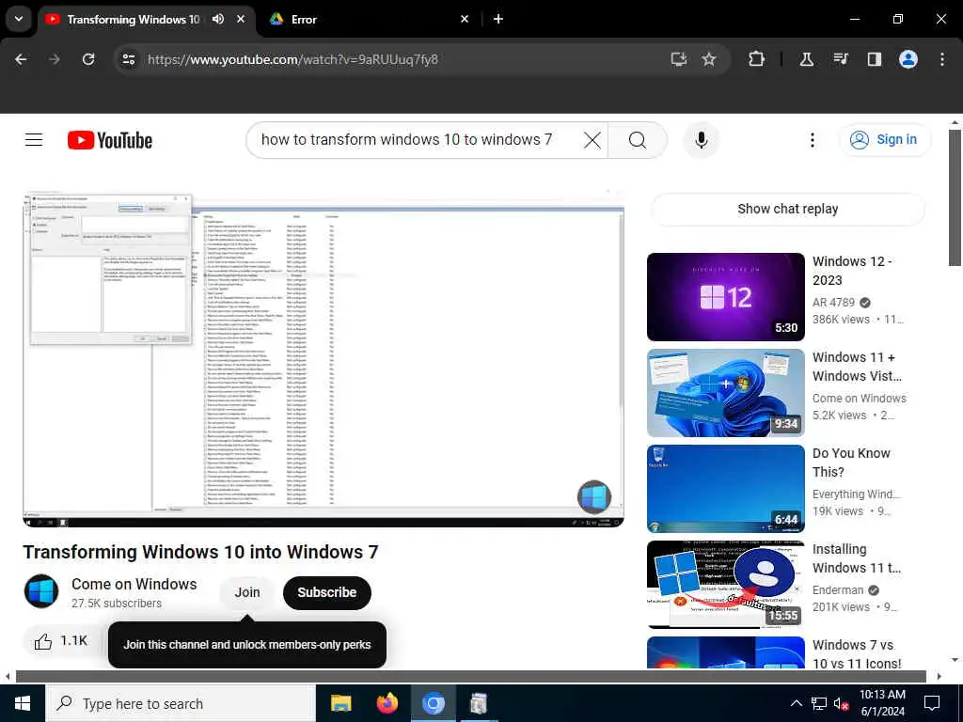Open Windows 7 vs 10 vs 11 Icons title
Viewport: 963px width, 722px height.
coord(857,654)
